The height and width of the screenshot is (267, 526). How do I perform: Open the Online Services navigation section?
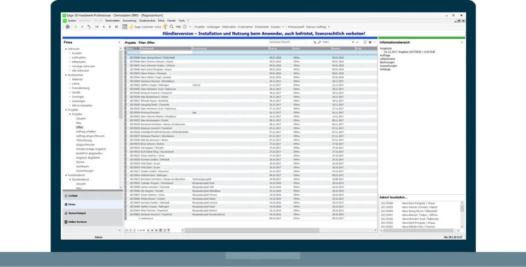coord(93,222)
